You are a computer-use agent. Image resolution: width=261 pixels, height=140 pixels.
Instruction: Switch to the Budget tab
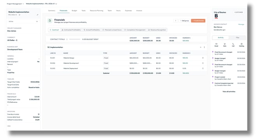[x=74, y=10]
